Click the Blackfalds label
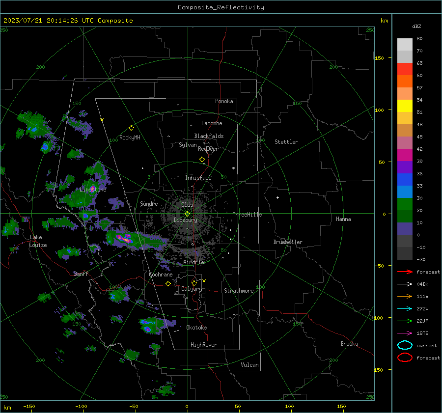442x413 pixels. pos(209,136)
